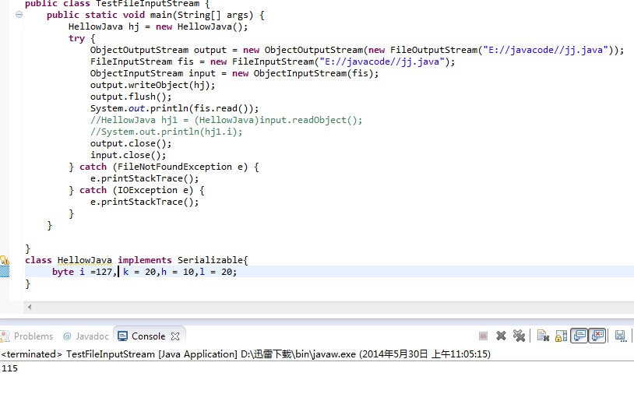This screenshot has width=634, height=394.
Task: Click the input.close(); line
Action: pos(129,156)
